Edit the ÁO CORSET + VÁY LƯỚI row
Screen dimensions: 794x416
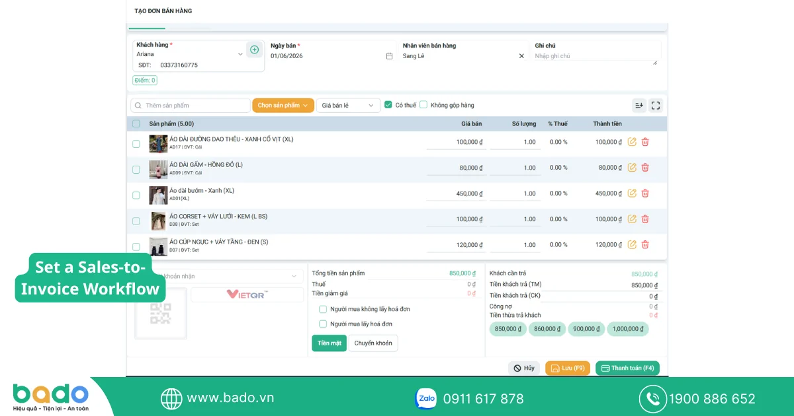click(x=632, y=219)
